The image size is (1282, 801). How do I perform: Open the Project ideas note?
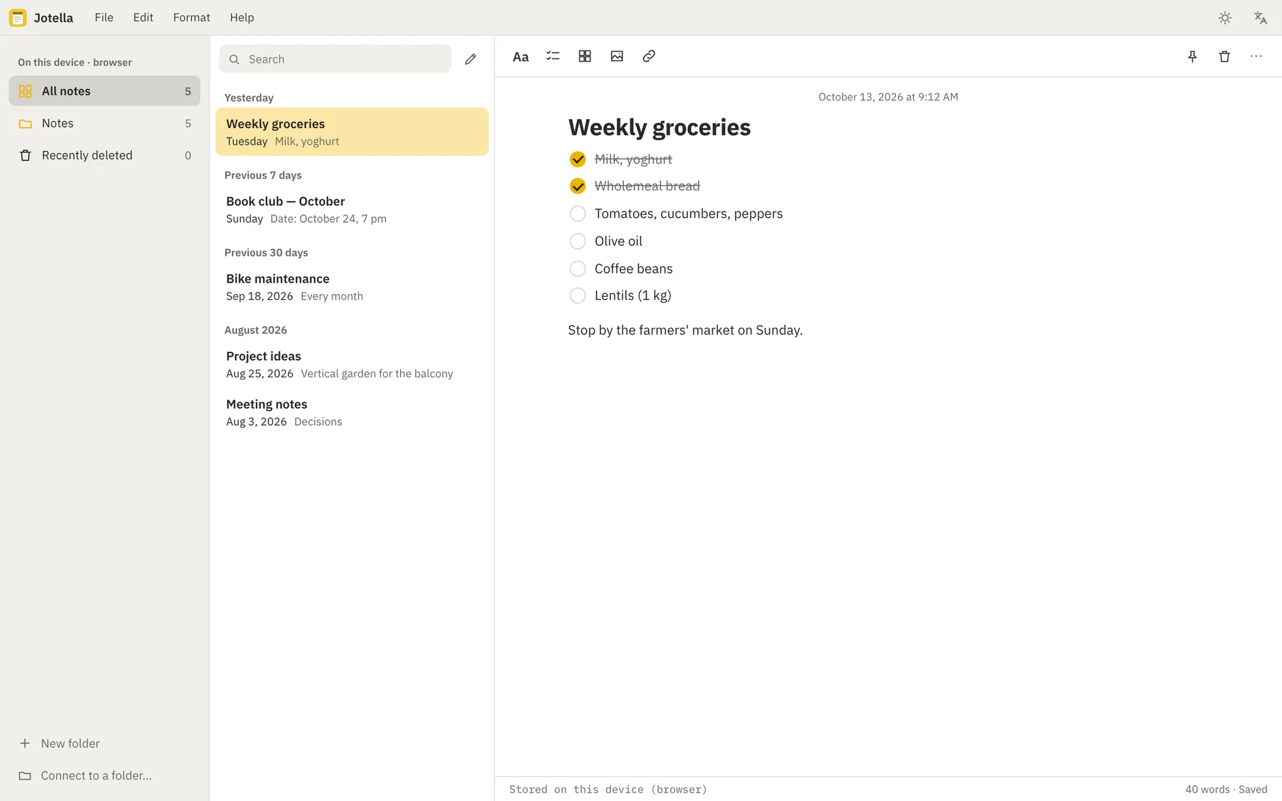click(x=352, y=365)
